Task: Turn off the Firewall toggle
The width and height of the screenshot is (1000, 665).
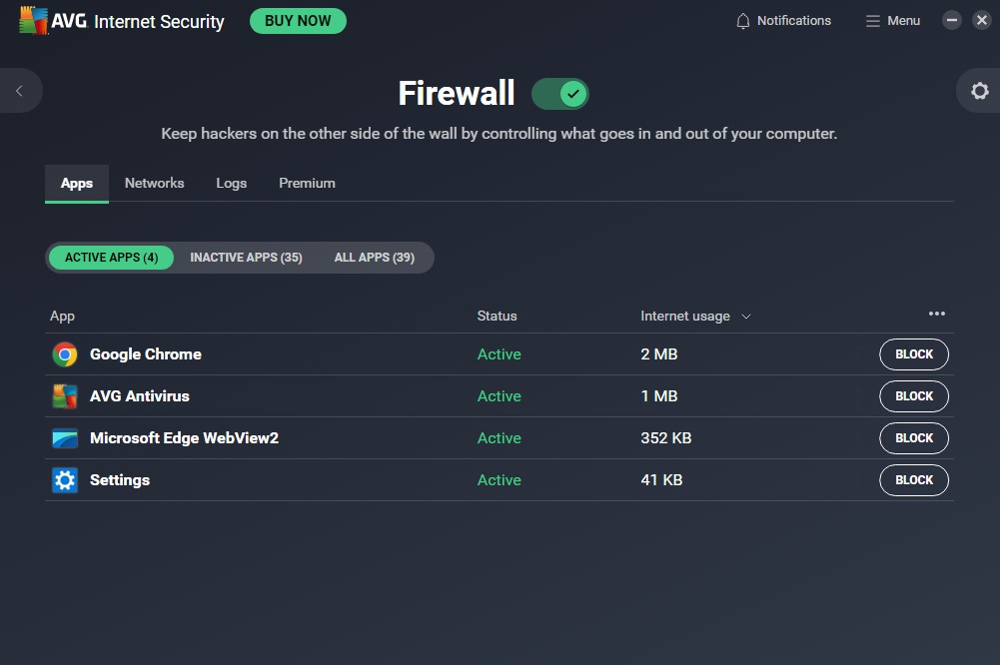Action: pos(560,94)
